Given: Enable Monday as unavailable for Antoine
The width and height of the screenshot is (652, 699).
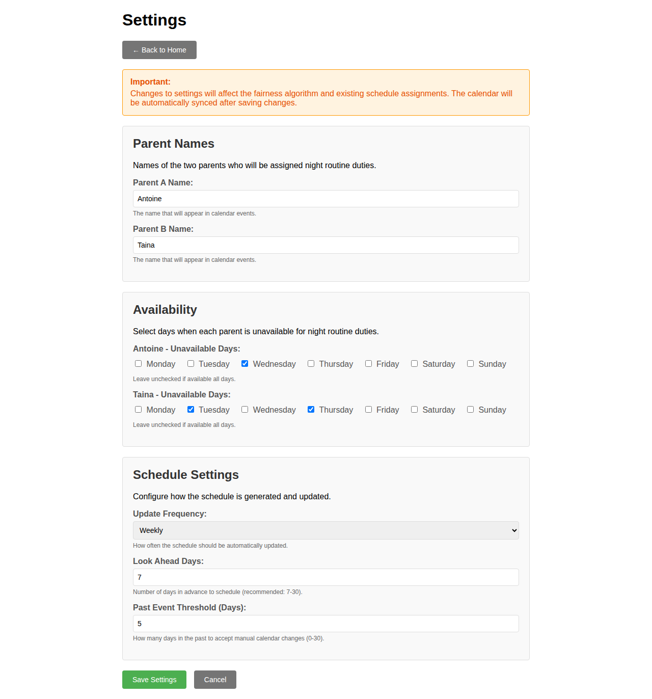Looking at the screenshot, I should tap(138, 363).
